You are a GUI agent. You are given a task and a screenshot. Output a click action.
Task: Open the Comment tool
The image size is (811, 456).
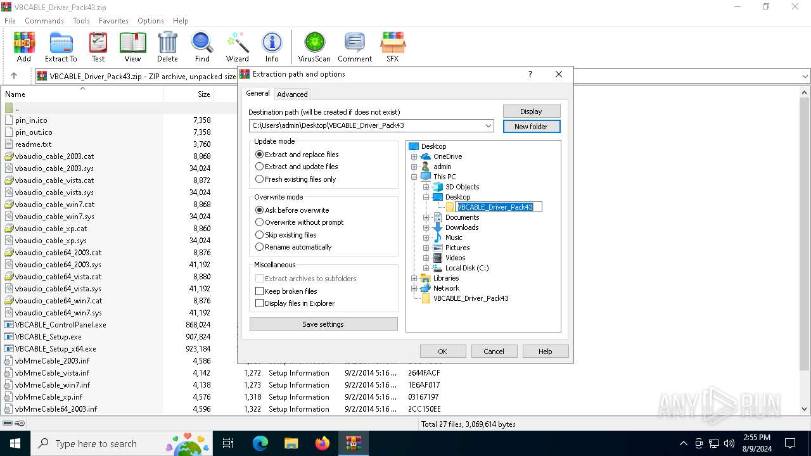coord(354,47)
